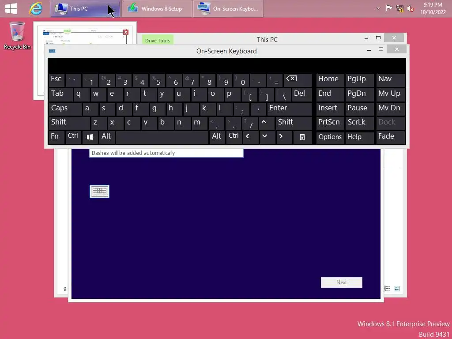Launch Internet Explorer from the taskbar
The width and height of the screenshot is (452, 339).
[x=36, y=9]
